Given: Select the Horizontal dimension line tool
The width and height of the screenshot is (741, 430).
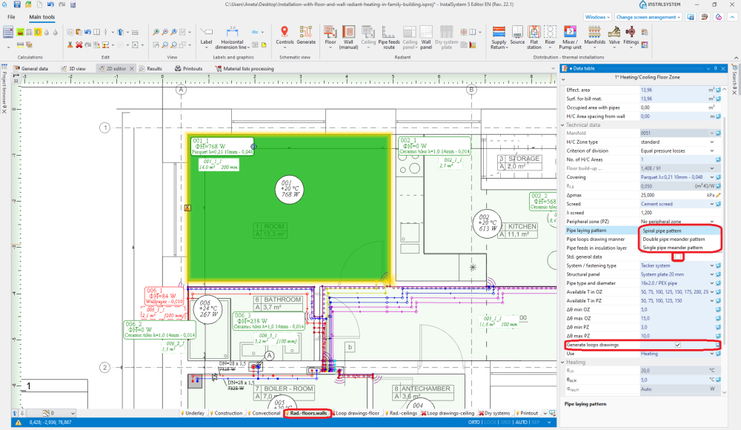Looking at the screenshot, I should pos(232,38).
